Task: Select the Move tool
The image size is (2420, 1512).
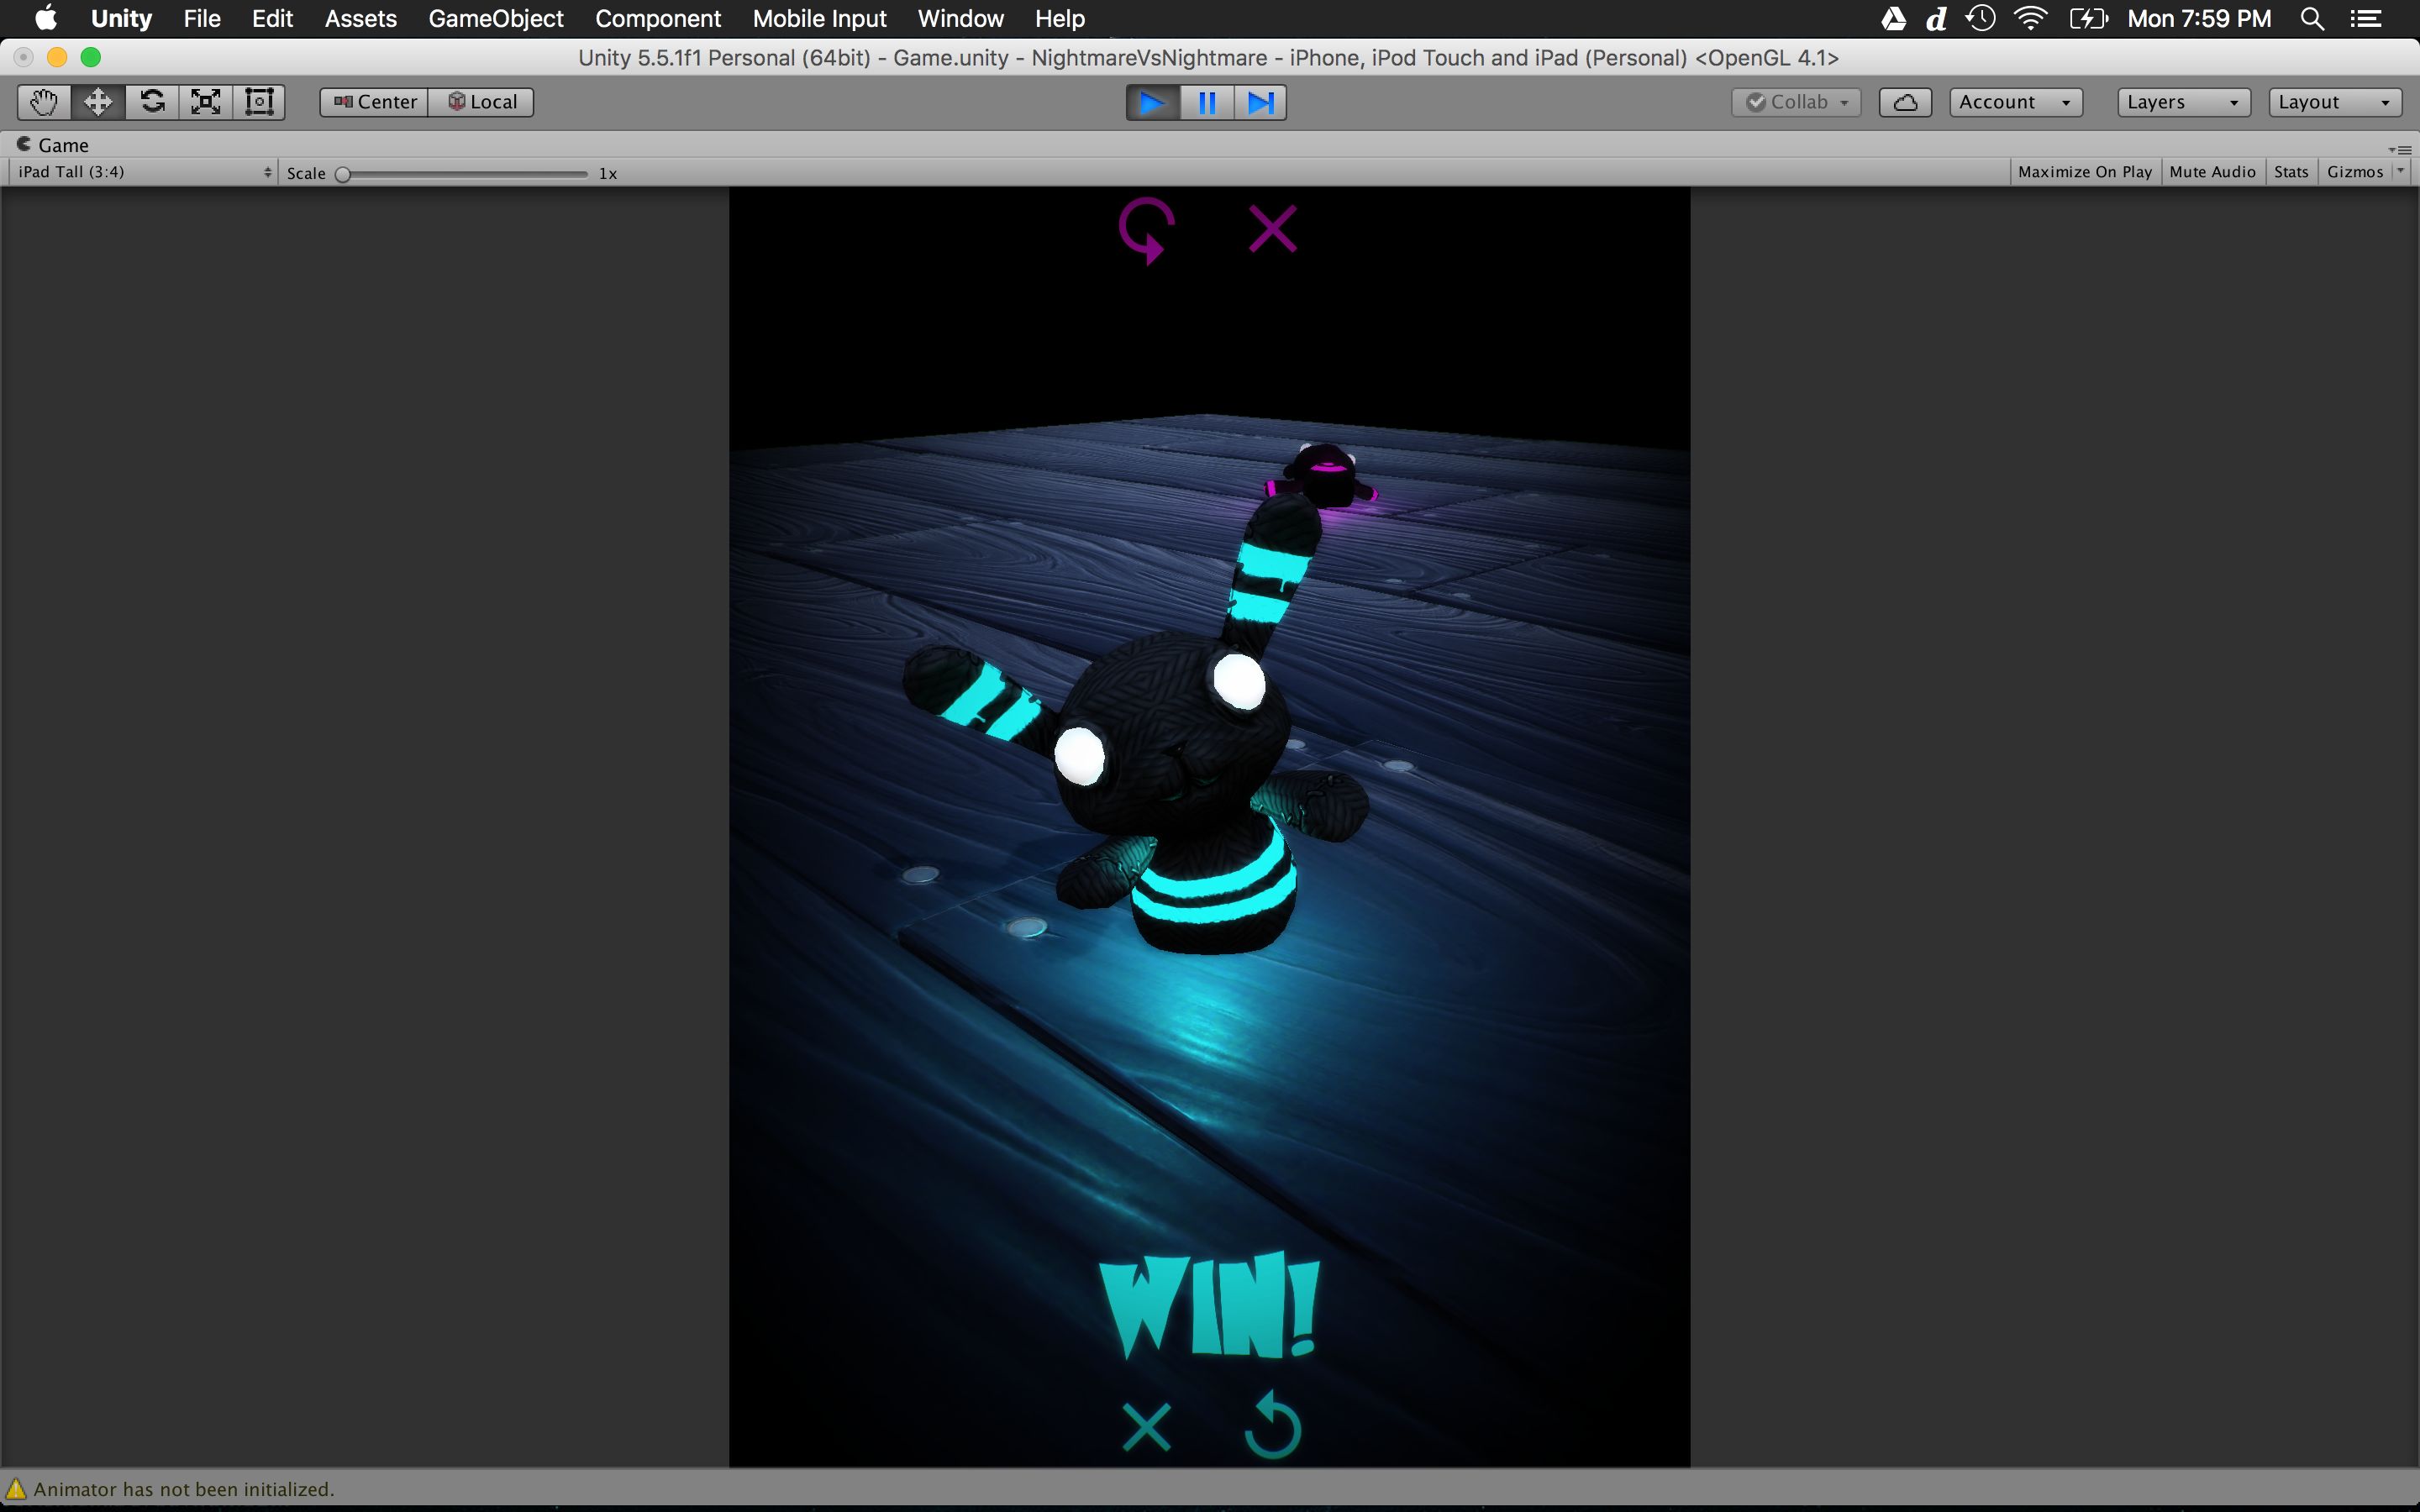Action: pos(98,102)
